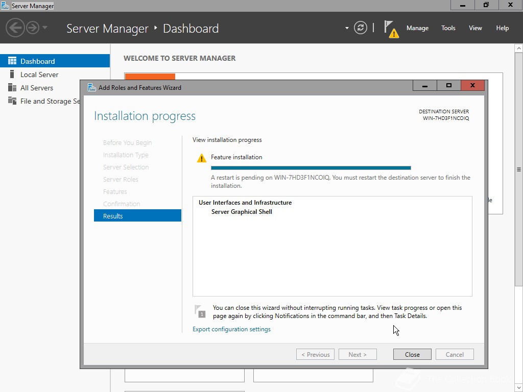Click the Server Selection step

(x=126, y=167)
